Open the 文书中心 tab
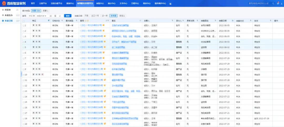Viewport: 284px width, 127px height. coord(123,3)
